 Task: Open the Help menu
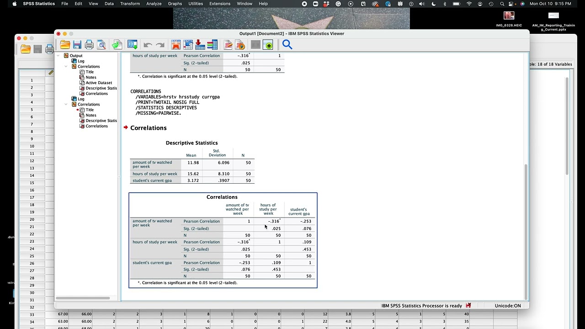coord(263,4)
